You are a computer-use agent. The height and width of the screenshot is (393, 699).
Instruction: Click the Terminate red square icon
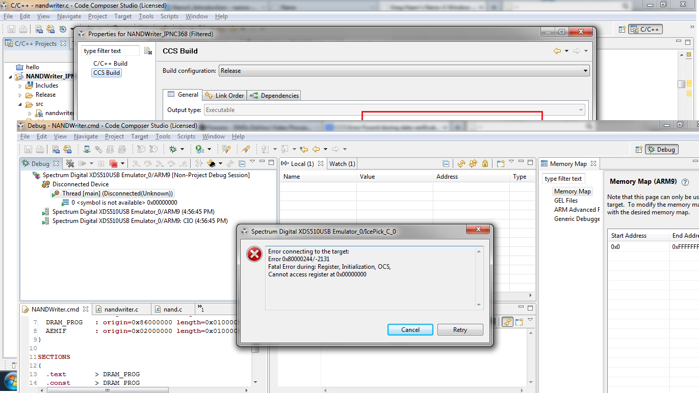[x=114, y=163]
